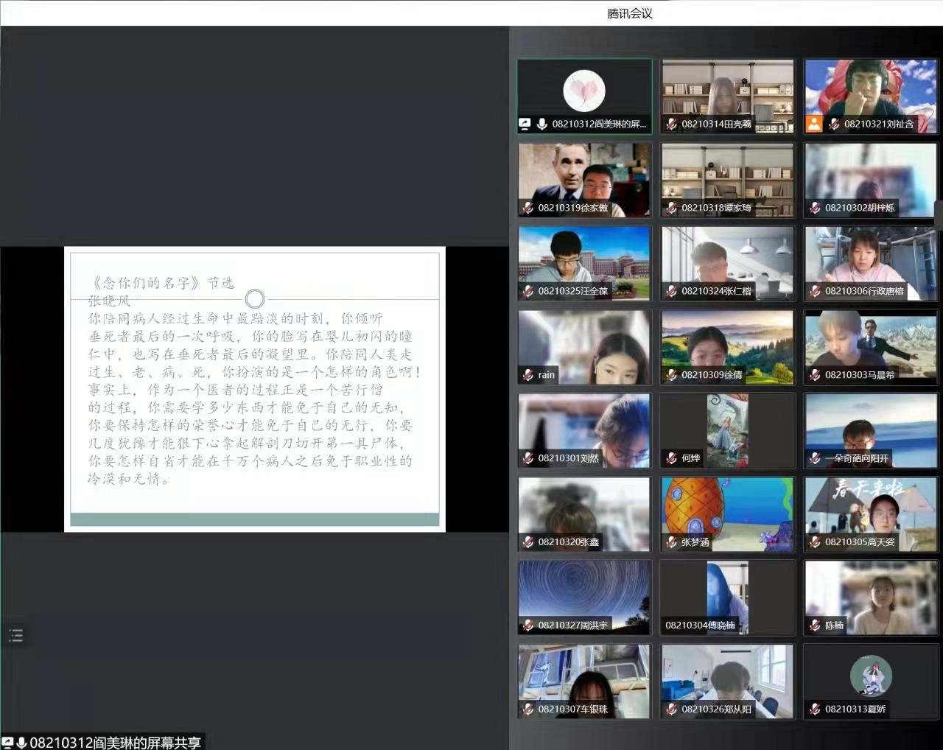Click the bottom-left microphone status icon

tap(22, 742)
